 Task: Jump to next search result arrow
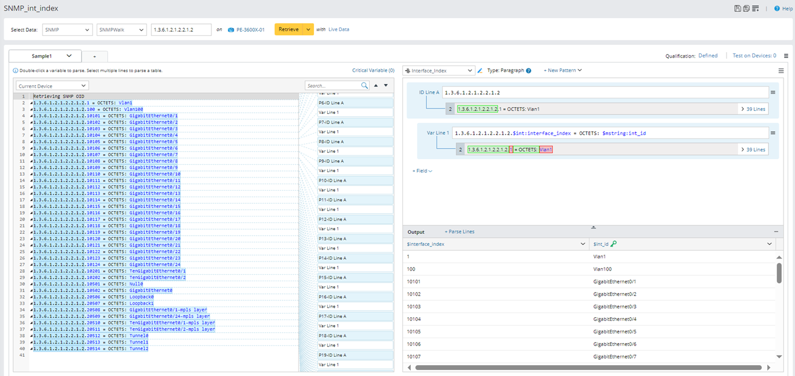386,86
